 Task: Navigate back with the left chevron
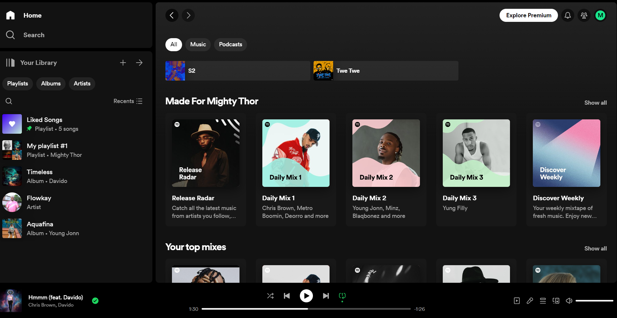pos(172,15)
